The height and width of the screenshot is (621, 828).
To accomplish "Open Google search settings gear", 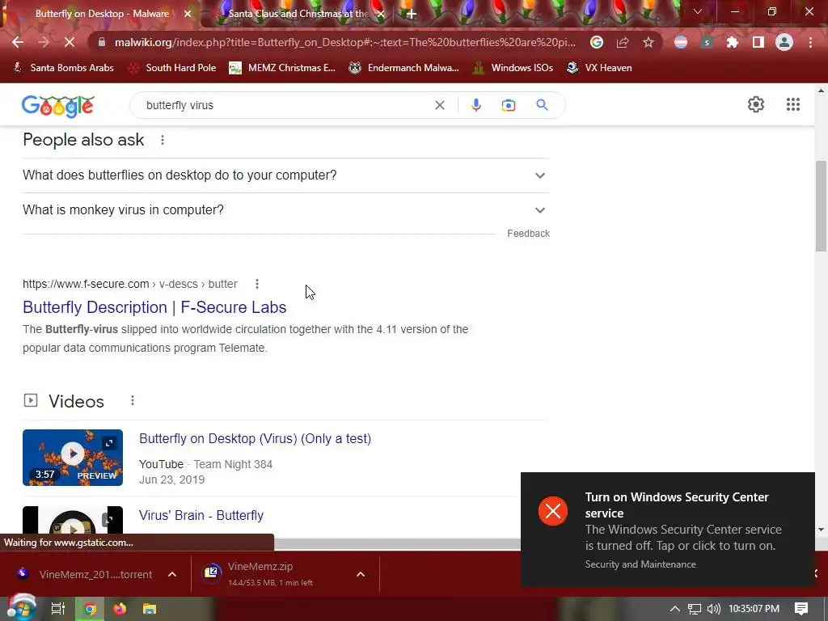I will tap(756, 104).
